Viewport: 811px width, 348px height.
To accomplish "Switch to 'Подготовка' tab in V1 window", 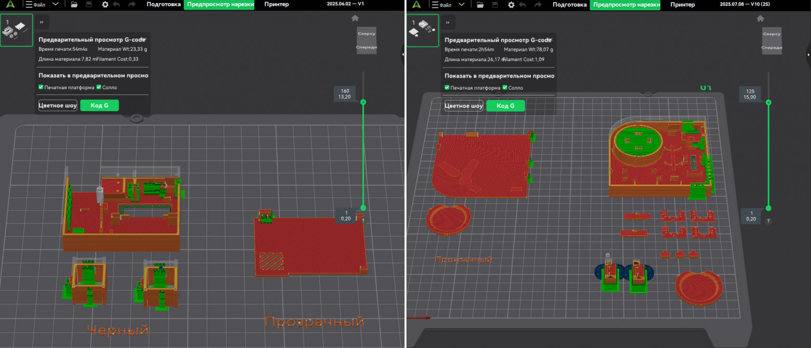I will pyautogui.click(x=163, y=5).
